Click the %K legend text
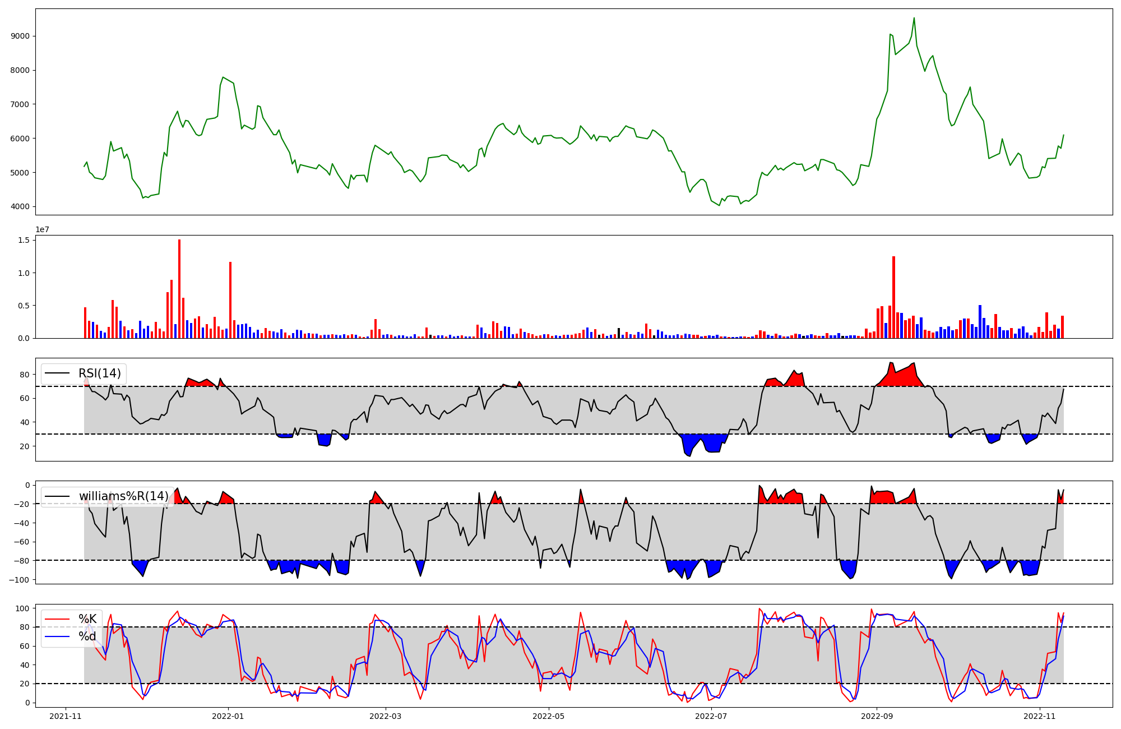Image resolution: width=1121 pixels, height=729 pixels. 87,619
